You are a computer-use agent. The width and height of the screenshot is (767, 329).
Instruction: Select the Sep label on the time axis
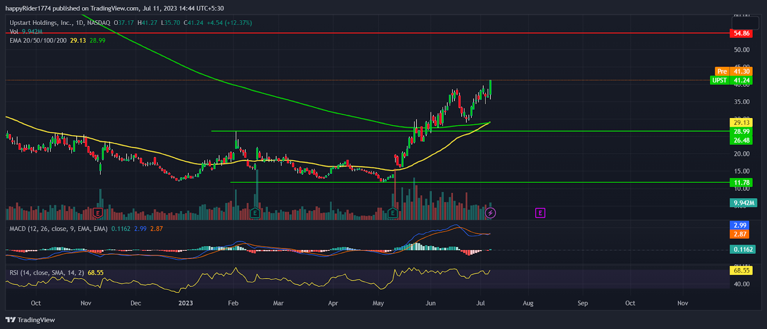click(x=582, y=303)
